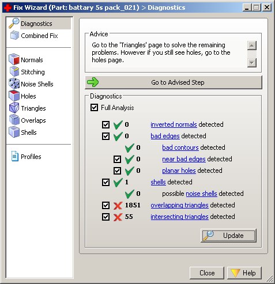Maximize the Fix Wizard window
The image size is (275, 284).
pos(257,7)
